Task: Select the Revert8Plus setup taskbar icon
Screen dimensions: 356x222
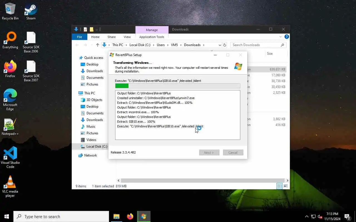Action: 144,216
